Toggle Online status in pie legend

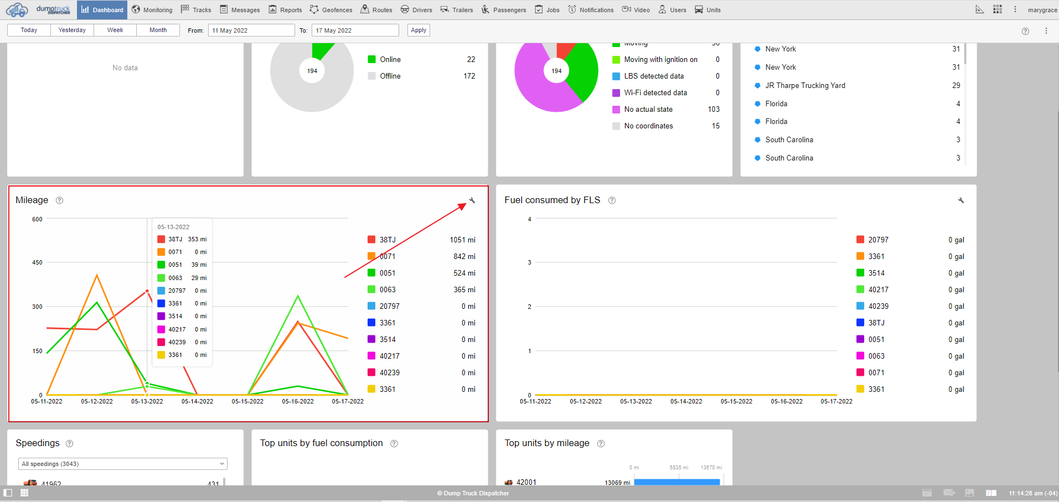click(390, 59)
